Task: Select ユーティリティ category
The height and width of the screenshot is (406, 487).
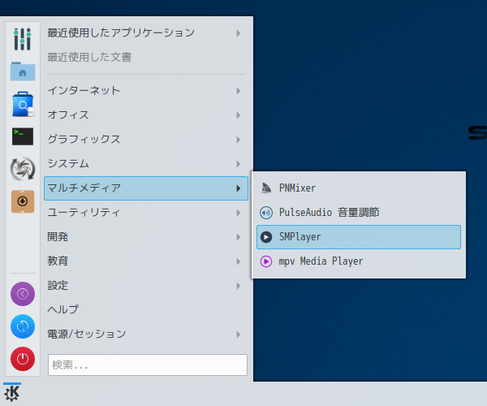Action: pos(146,213)
